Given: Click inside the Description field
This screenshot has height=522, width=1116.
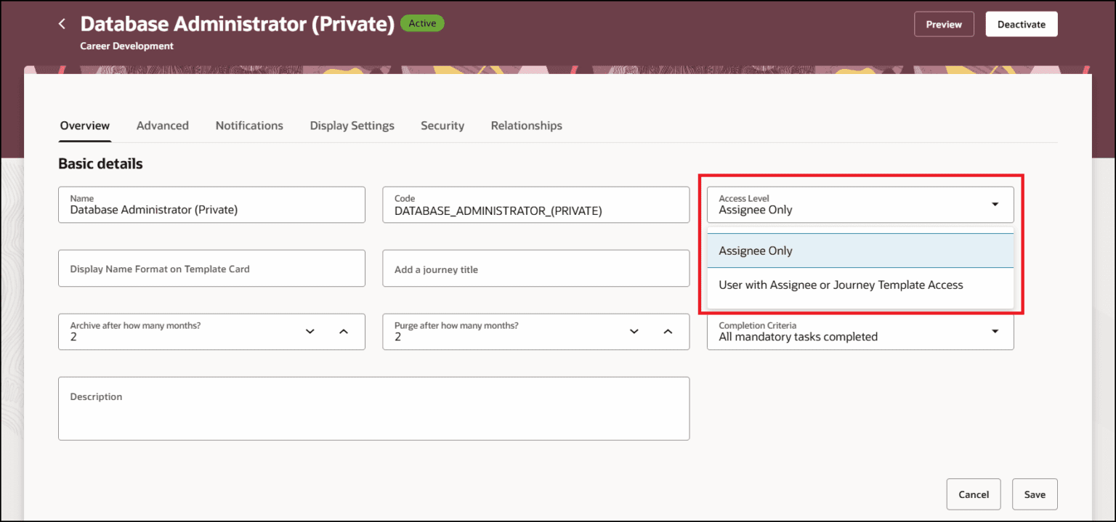Looking at the screenshot, I should (373, 408).
